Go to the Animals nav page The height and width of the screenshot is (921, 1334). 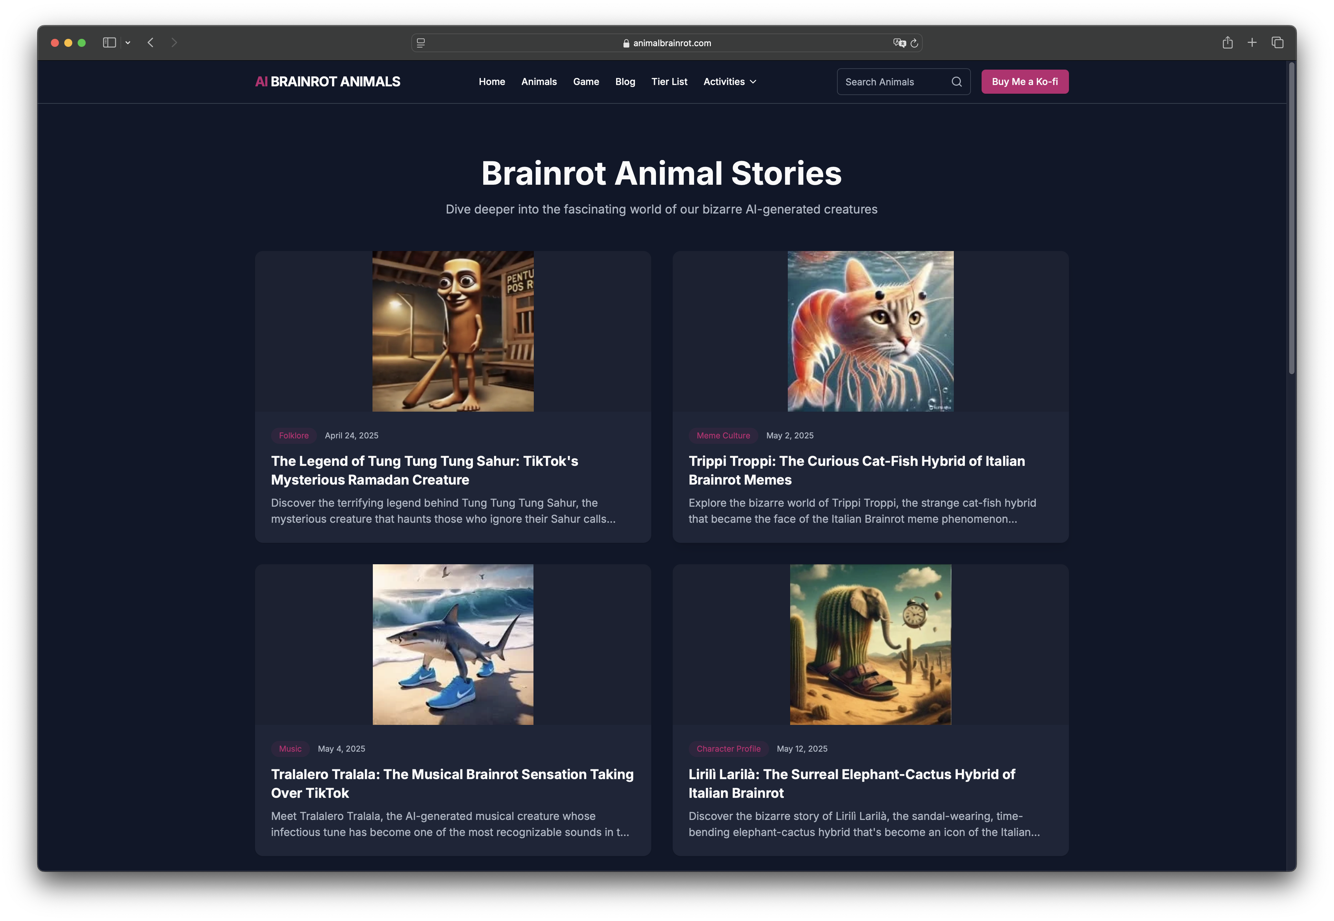coord(538,82)
